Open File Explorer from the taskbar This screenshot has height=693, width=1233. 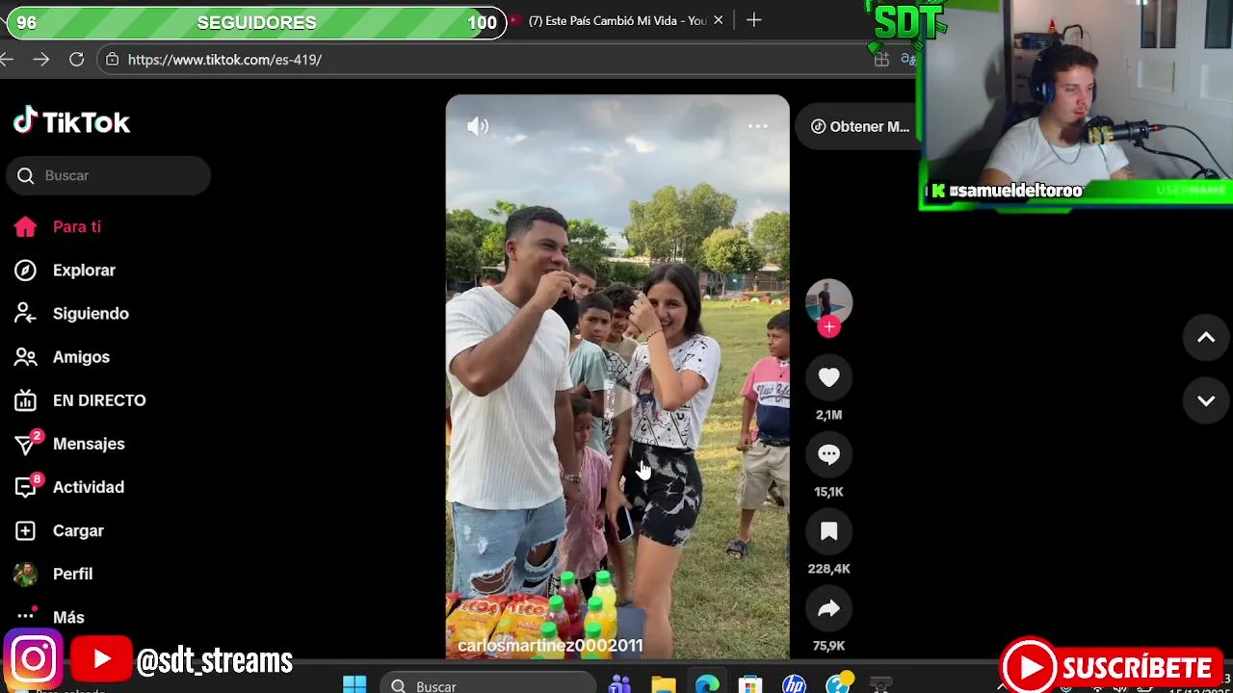click(664, 684)
